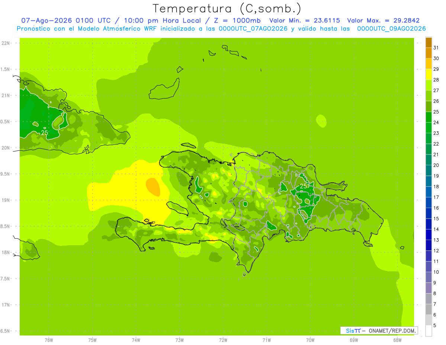Click the '73W' longitude label
The width and height of the screenshot is (446, 345).
(x=180, y=340)
